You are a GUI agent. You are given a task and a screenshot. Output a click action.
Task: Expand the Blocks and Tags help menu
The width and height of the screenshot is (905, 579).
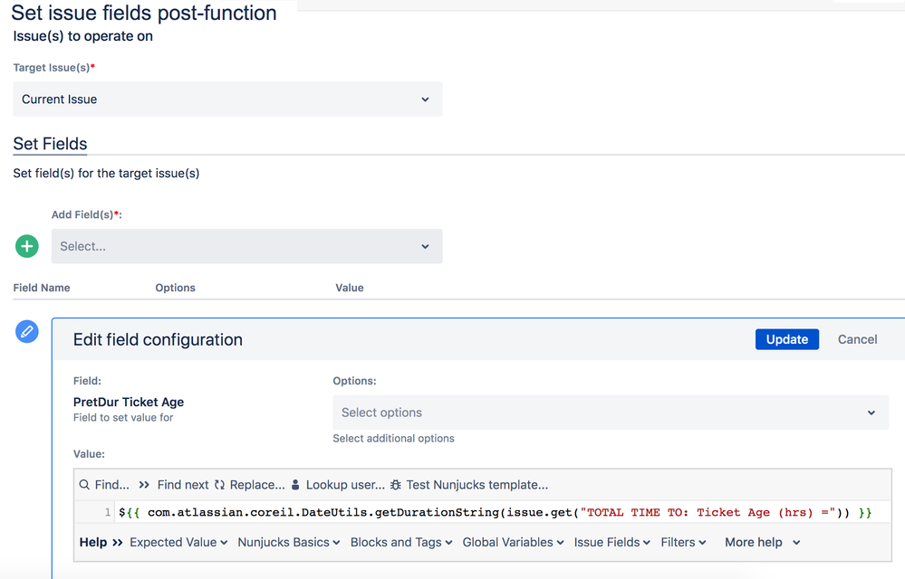[x=401, y=542]
